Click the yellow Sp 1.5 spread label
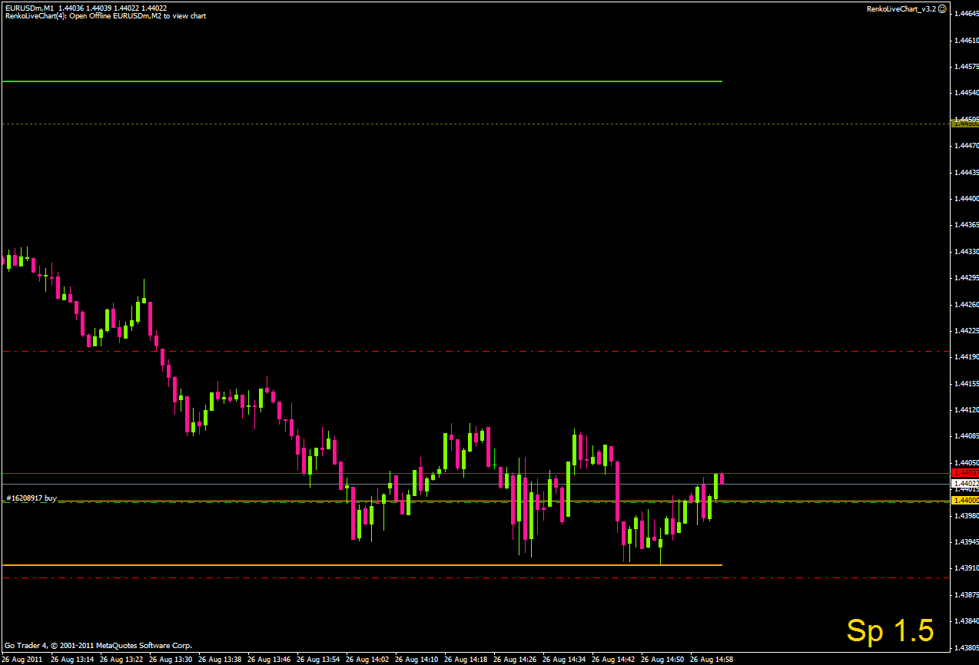The image size is (979, 665). pyautogui.click(x=890, y=630)
